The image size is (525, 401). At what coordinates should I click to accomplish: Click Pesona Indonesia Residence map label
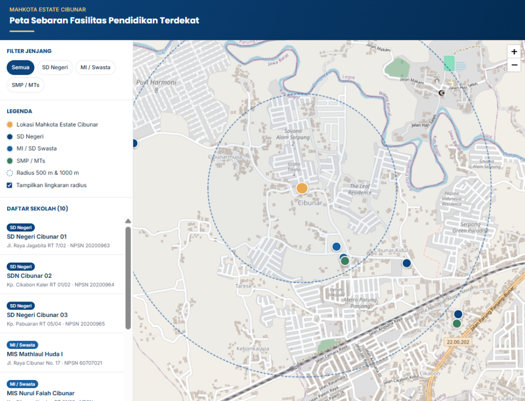pos(452,198)
